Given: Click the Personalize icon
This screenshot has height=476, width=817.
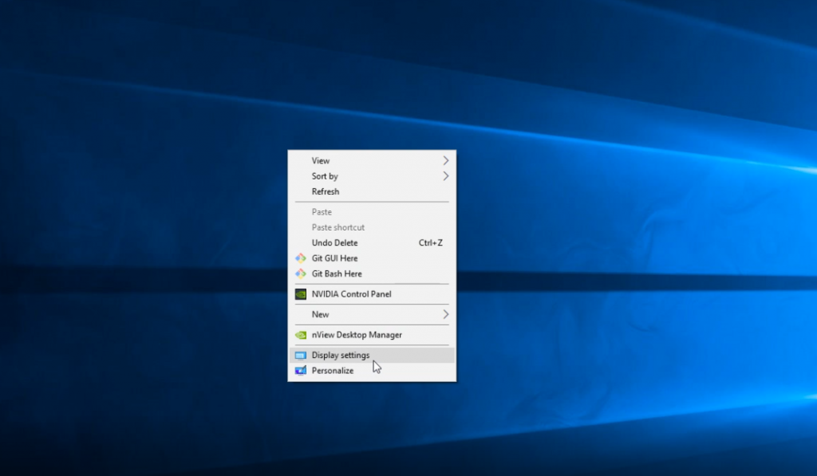Looking at the screenshot, I should 301,371.
